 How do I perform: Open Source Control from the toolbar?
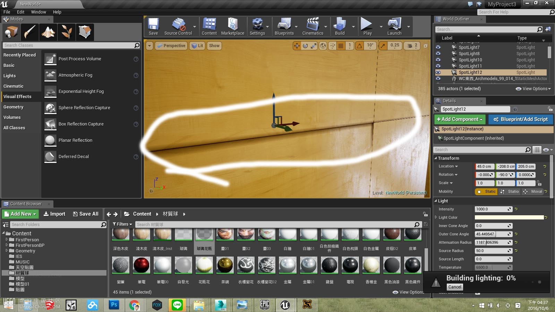click(x=178, y=27)
